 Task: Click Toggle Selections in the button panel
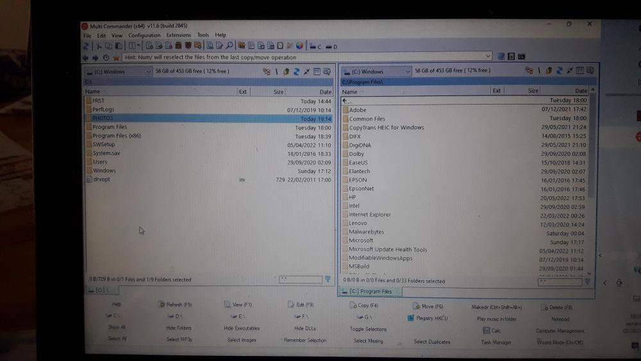coord(368,329)
